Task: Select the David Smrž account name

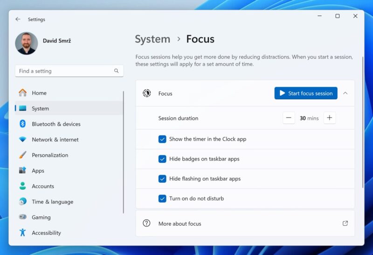Action: coord(57,41)
